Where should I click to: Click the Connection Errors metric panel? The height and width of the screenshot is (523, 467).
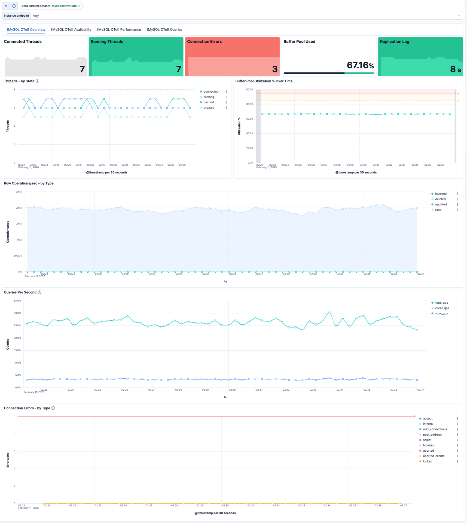click(232, 57)
